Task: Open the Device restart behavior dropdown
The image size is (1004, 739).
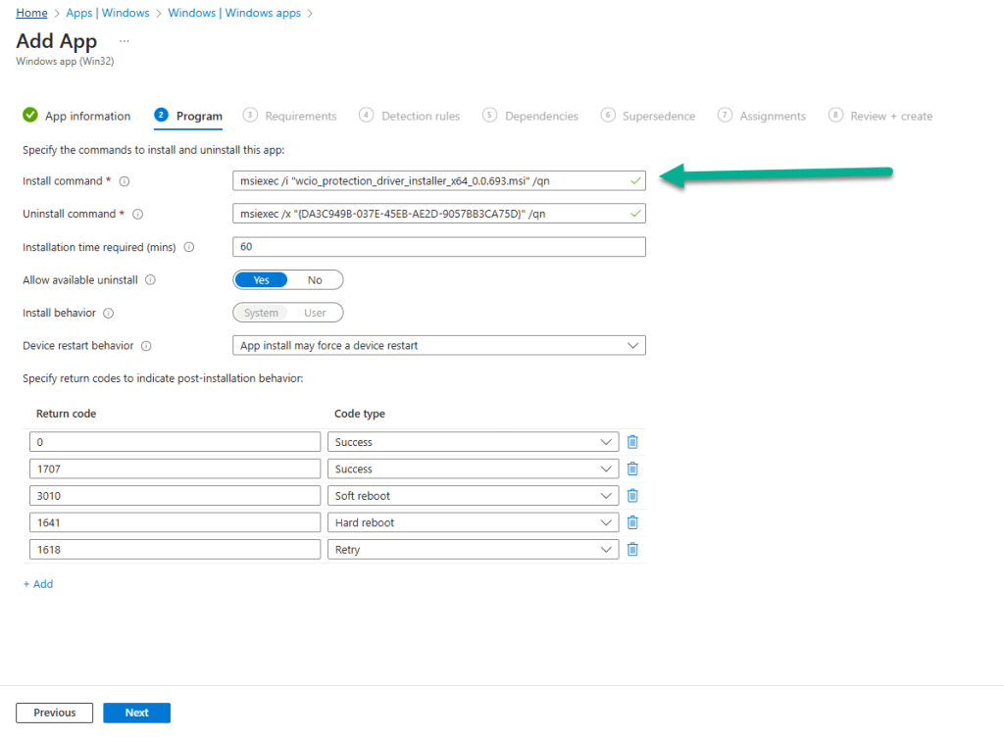Action: (x=439, y=346)
